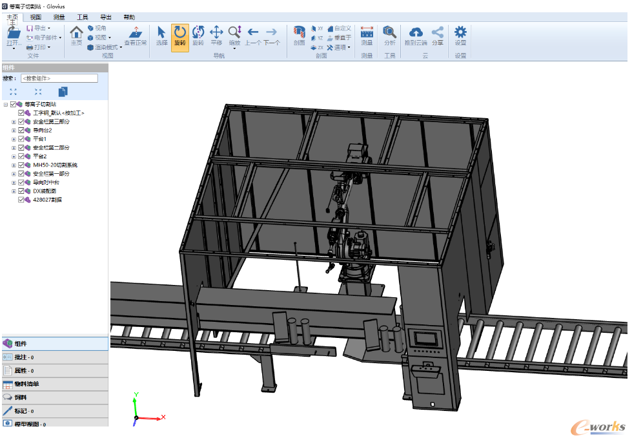Screen dimensions: 632x442
Task: Open the 帮助 help tab
Action: 129,17
